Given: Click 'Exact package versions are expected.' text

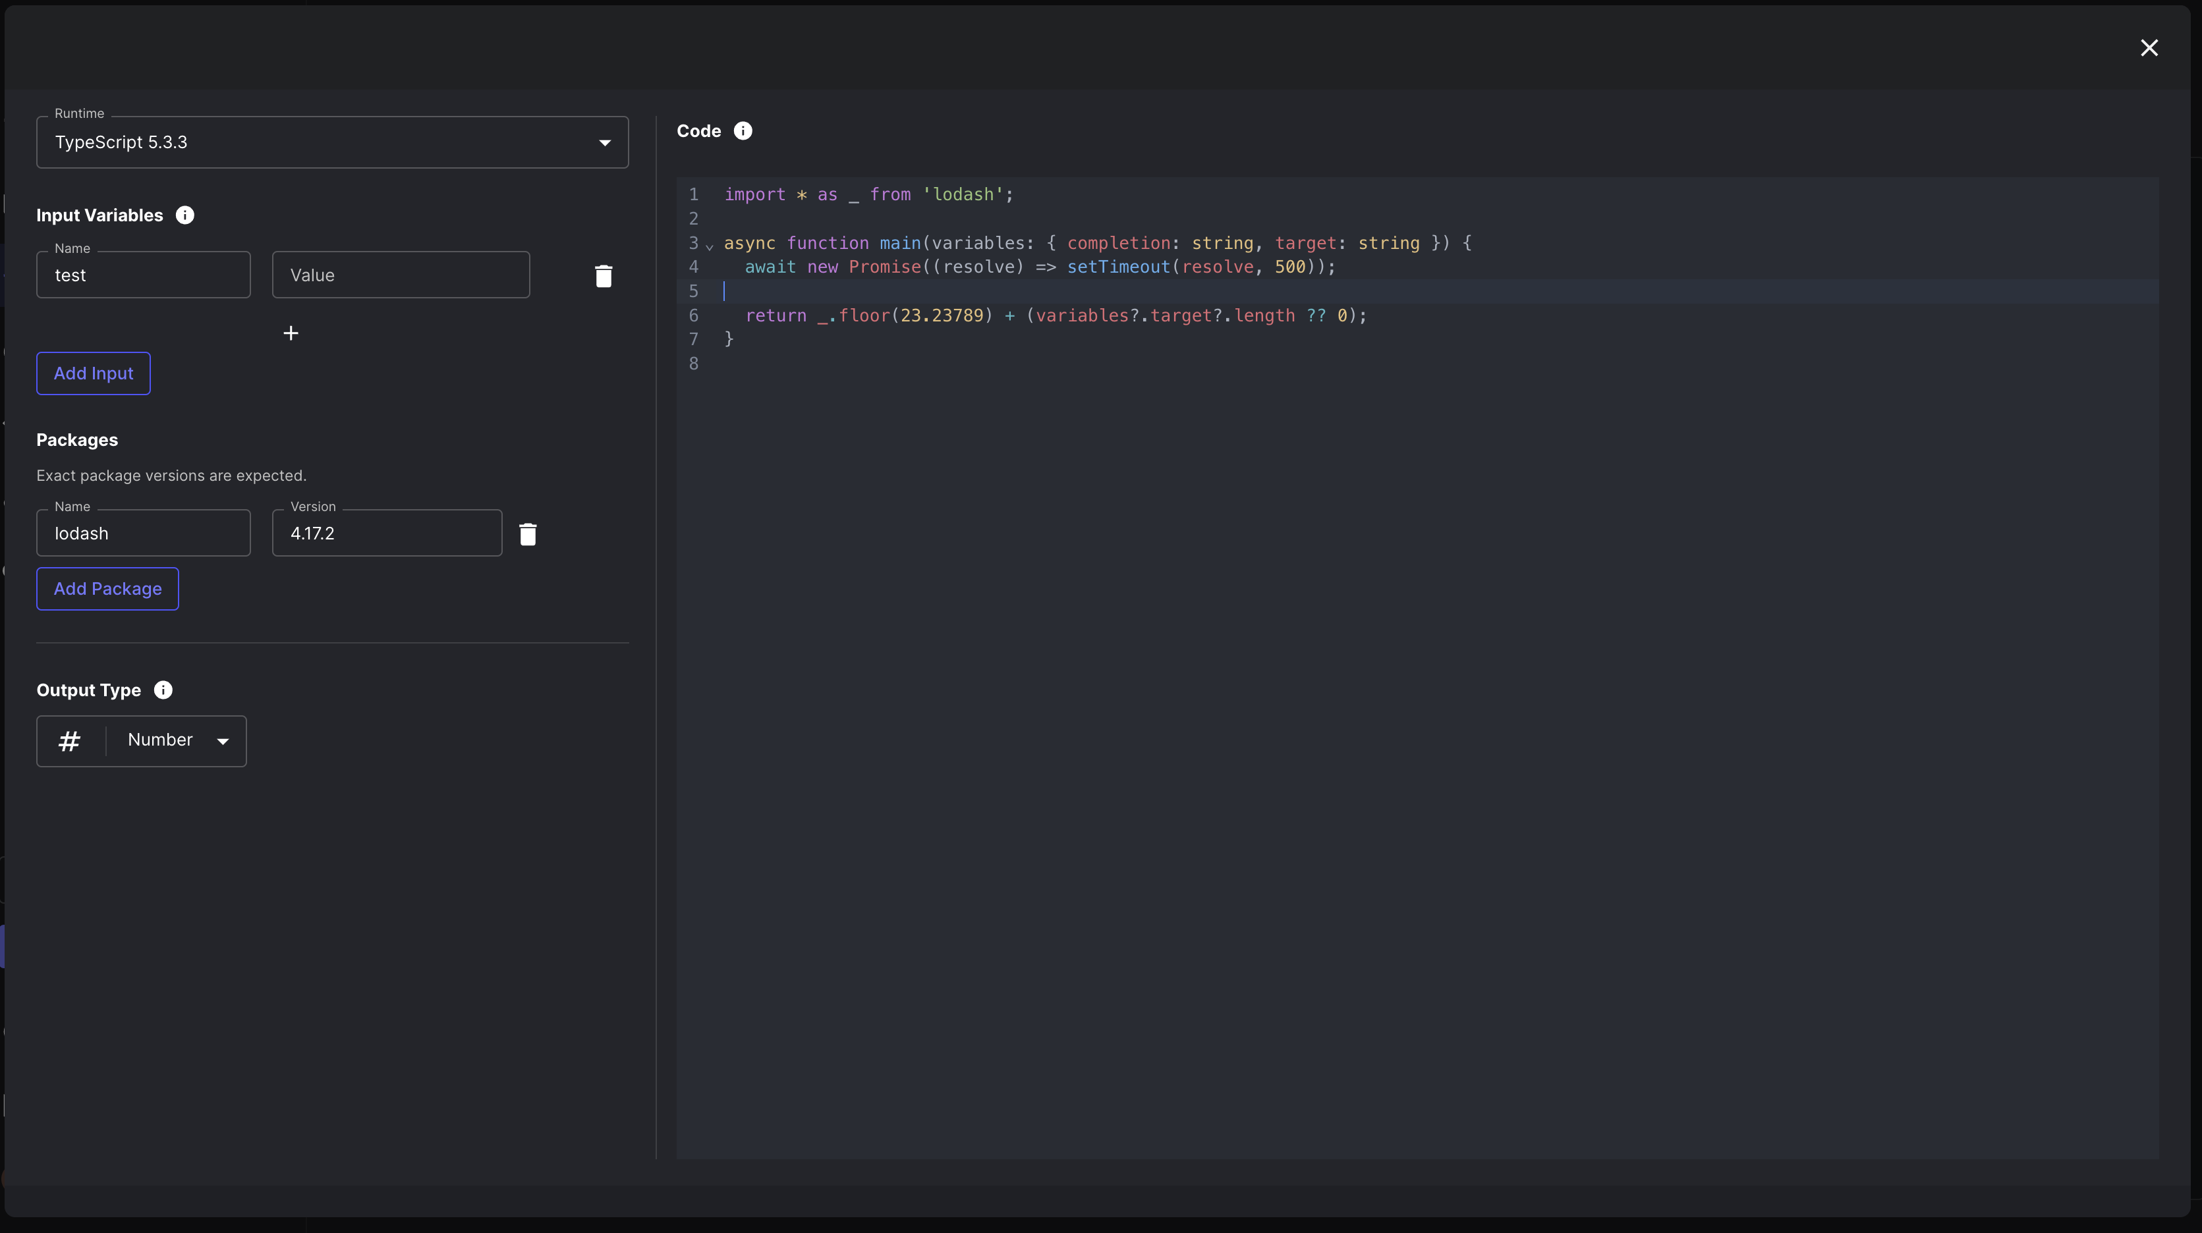Looking at the screenshot, I should [171, 476].
